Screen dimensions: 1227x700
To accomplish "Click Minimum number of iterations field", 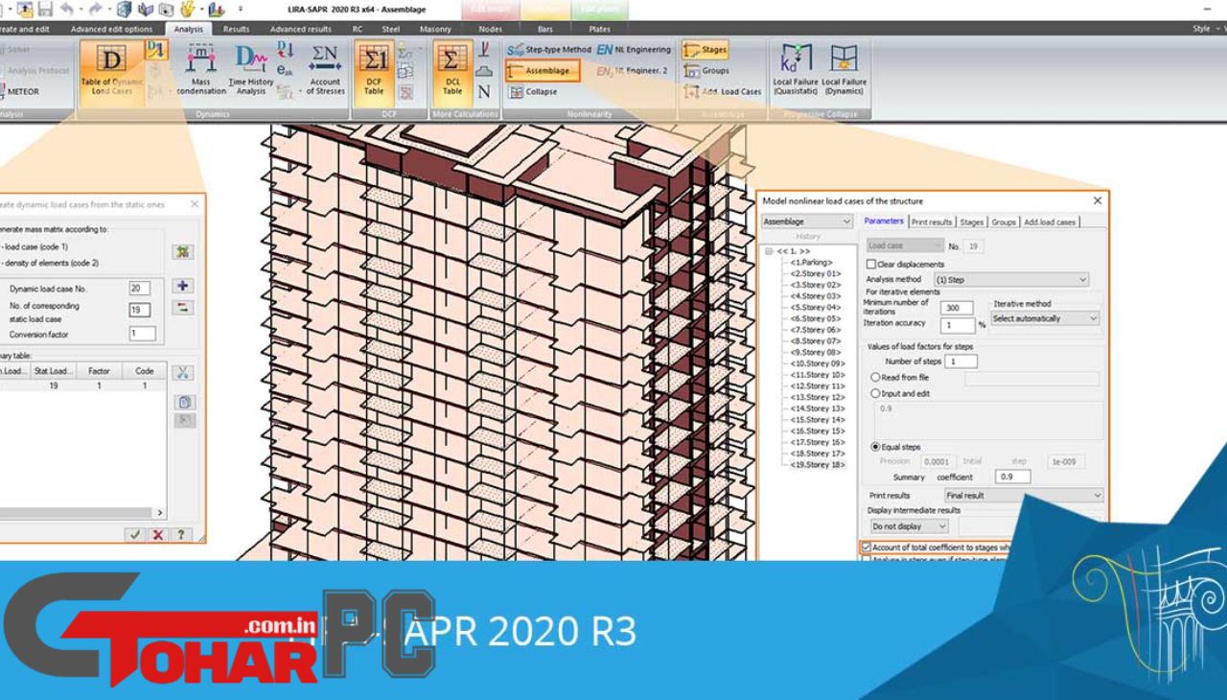I will click(957, 308).
